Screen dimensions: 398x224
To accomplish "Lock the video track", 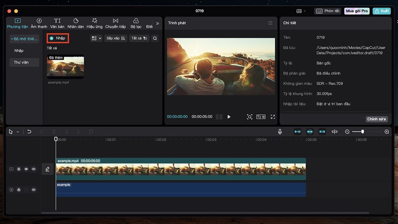I will (x=19, y=169).
